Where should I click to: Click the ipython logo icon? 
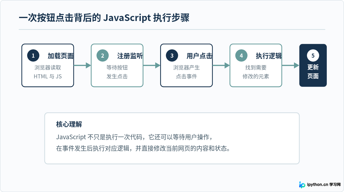[302, 185]
